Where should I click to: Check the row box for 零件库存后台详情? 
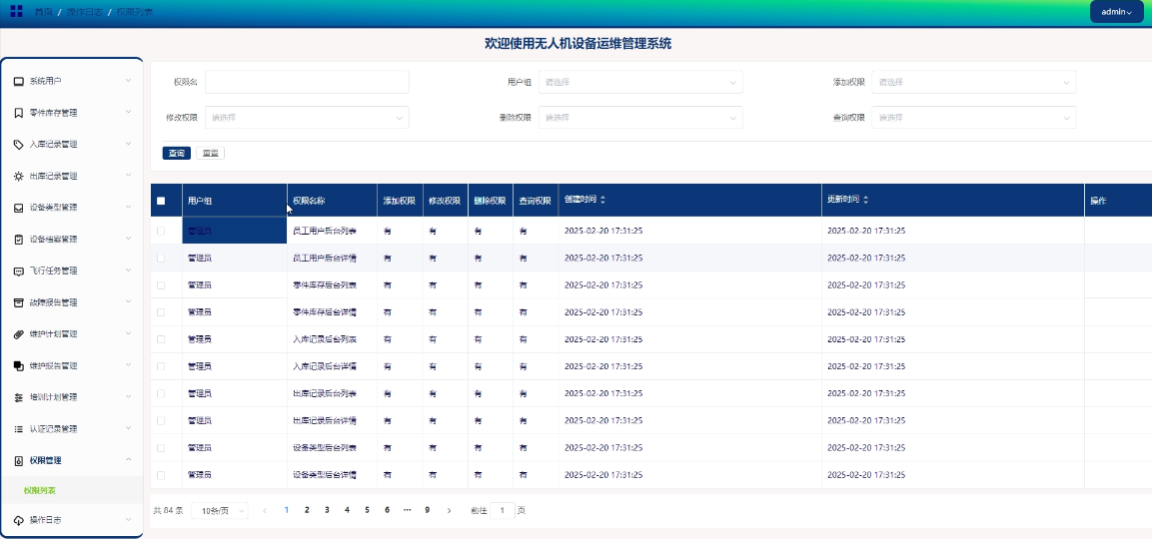pos(161,312)
